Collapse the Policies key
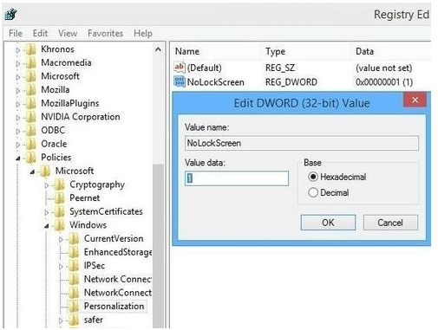 (18, 159)
